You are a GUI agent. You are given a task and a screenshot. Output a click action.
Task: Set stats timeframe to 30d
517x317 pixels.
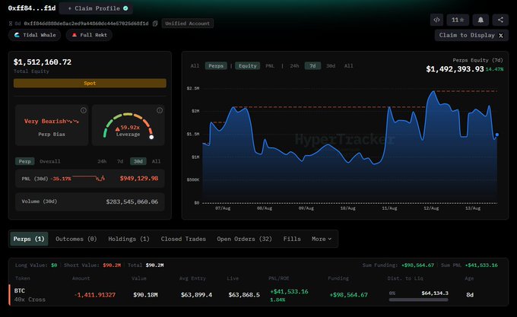pos(138,161)
